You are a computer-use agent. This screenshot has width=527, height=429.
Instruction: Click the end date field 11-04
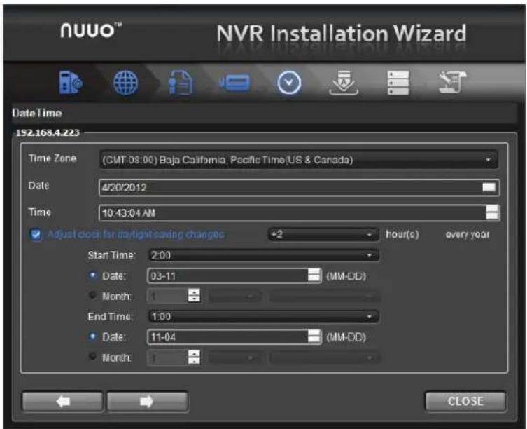click(x=234, y=336)
